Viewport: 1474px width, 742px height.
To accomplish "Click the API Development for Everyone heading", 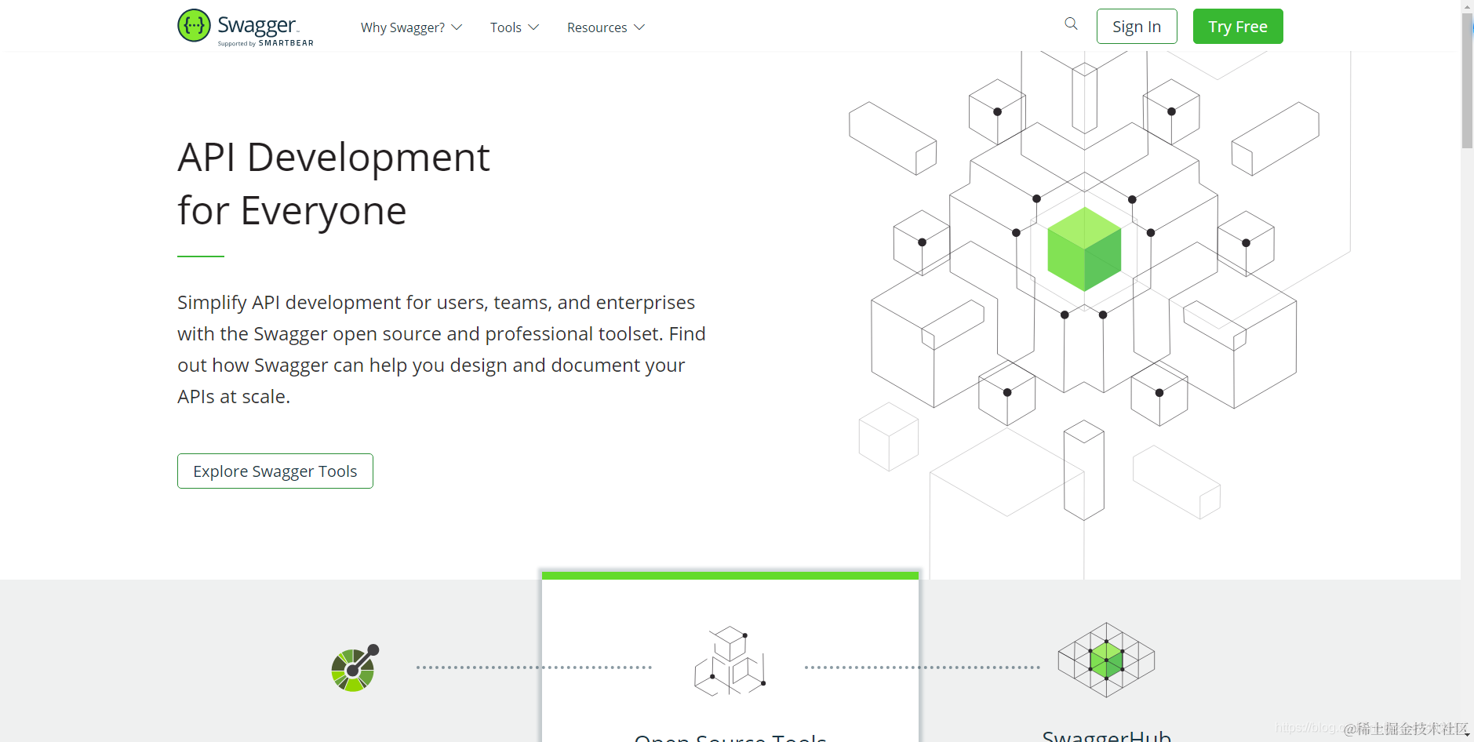I will 333,184.
